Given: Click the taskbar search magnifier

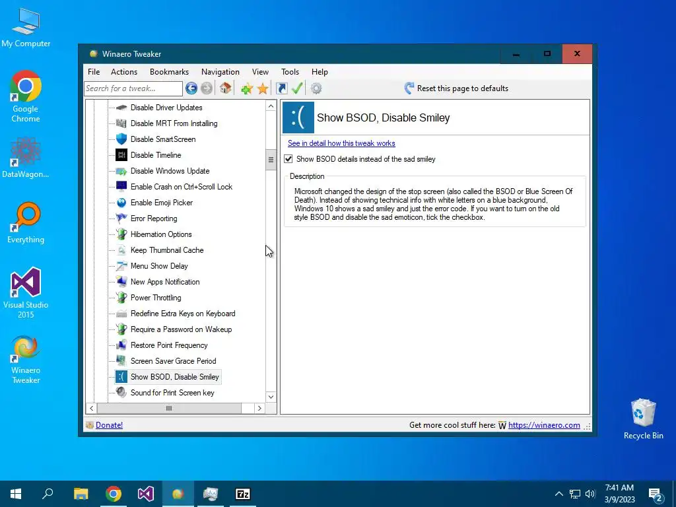Looking at the screenshot, I should click(48, 494).
